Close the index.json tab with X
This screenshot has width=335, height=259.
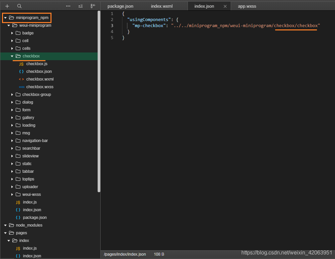(225, 6)
